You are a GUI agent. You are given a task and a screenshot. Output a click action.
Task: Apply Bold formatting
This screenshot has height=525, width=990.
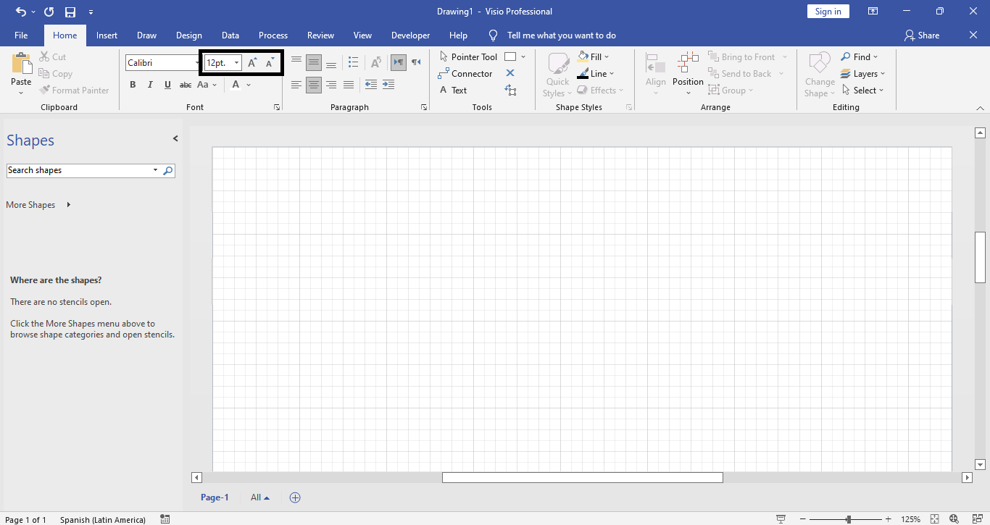click(x=133, y=85)
